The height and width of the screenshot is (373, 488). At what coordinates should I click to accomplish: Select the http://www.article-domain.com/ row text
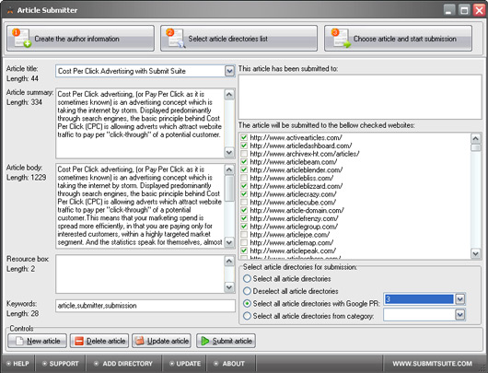click(x=296, y=210)
